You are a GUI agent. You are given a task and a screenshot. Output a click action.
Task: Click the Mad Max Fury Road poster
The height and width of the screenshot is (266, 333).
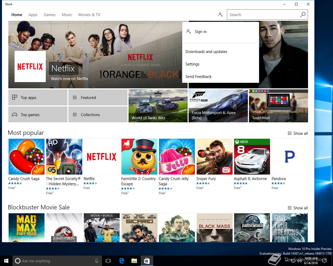[27, 228]
